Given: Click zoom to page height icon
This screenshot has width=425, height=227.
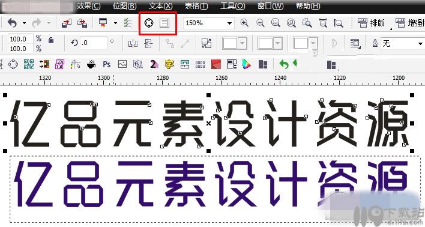Looking at the screenshot, I should (x=339, y=23).
